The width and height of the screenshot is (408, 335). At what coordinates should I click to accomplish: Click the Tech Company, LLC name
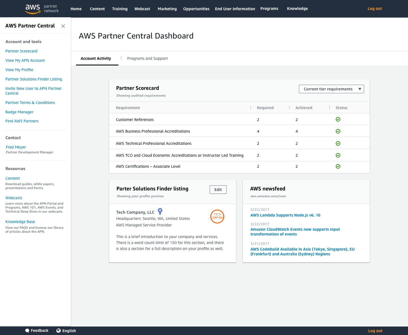[135, 212]
